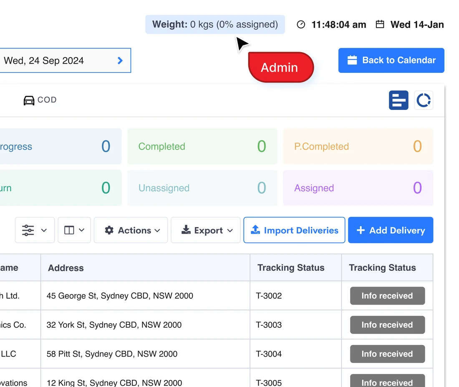Click the Weight 0 kgs indicator

(215, 24)
